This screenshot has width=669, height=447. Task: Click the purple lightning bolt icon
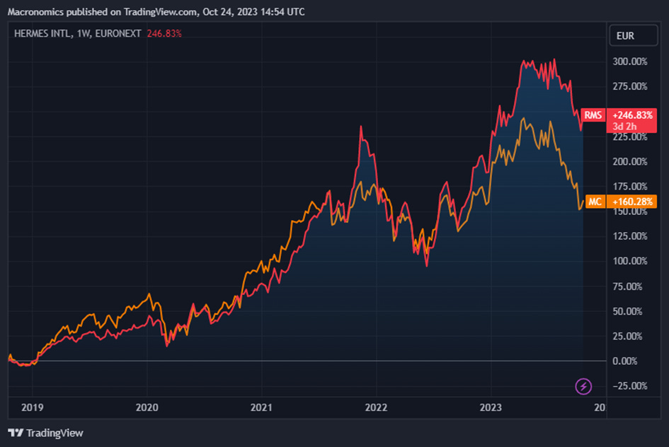583,386
